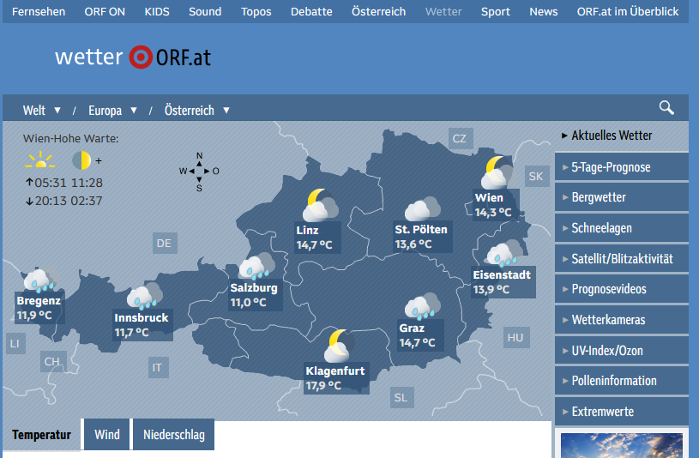Open the sky photo thumbnail
The width and height of the screenshot is (699, 458).
click(622, 444)
